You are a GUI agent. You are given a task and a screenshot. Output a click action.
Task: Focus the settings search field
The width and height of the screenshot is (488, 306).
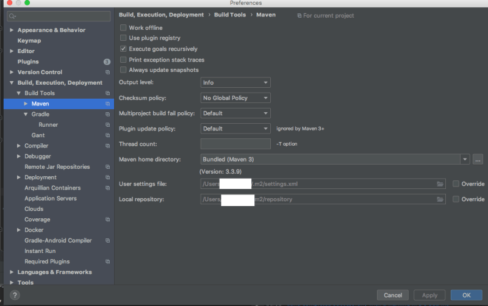point(59,16)
